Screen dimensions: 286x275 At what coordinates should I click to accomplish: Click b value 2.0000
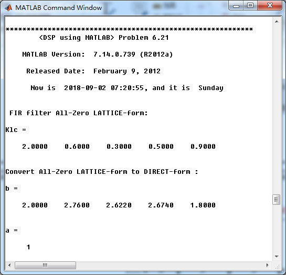pyautogui.click(x=35, y=205)
